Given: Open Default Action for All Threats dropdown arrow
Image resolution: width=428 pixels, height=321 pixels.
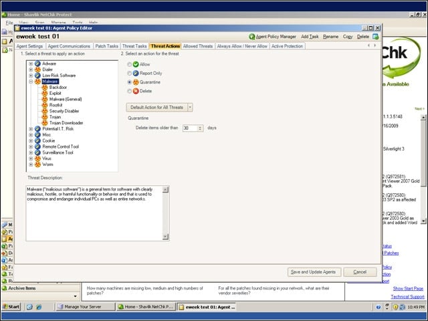Looking at the screenshot, I should [x=190, y=107].
